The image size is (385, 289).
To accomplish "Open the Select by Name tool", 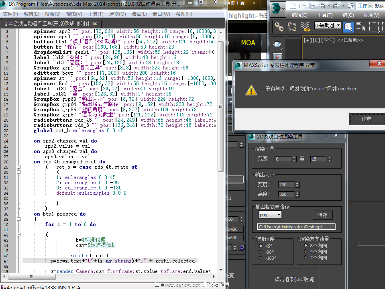I will 361,26.
